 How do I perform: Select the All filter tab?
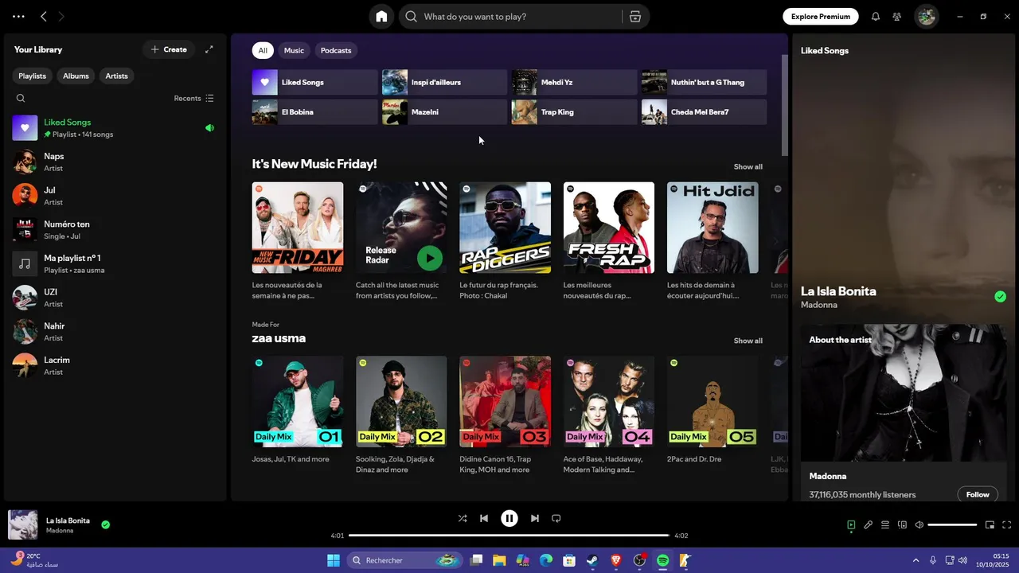point(263,50)
